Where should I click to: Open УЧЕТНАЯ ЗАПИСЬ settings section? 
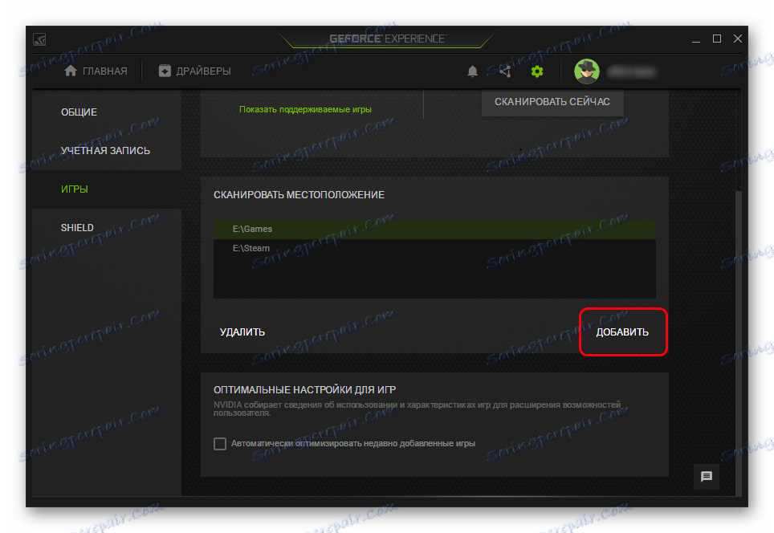tap(105, 151)
